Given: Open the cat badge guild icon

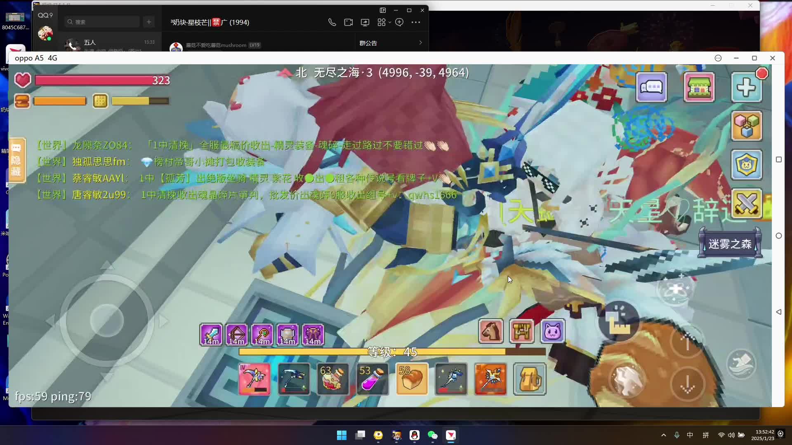Looking at the screenshot, I should [x=747, y=165].
